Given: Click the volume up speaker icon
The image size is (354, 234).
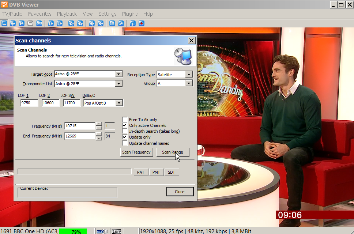Looking at the screenshot, I should [100, 23].
